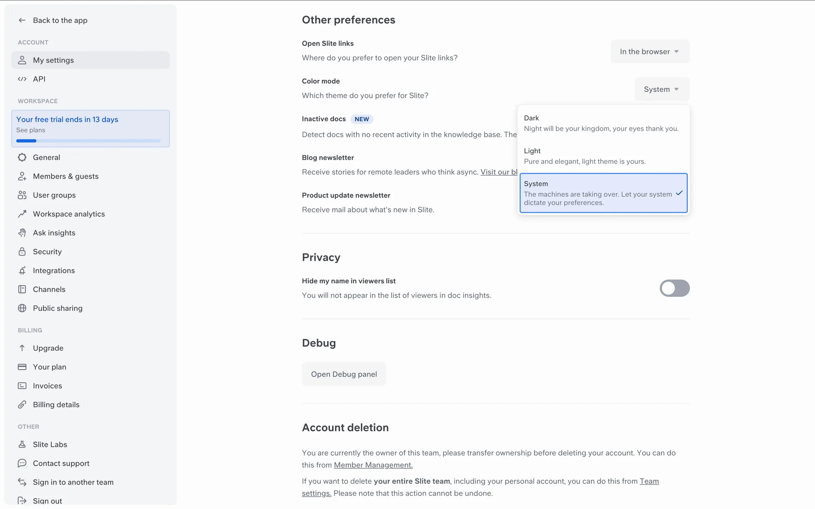The image size is (815, 509).
Task: Click the Ask insights hand icon
Action: pyautogui.click(x=22, y=233)
